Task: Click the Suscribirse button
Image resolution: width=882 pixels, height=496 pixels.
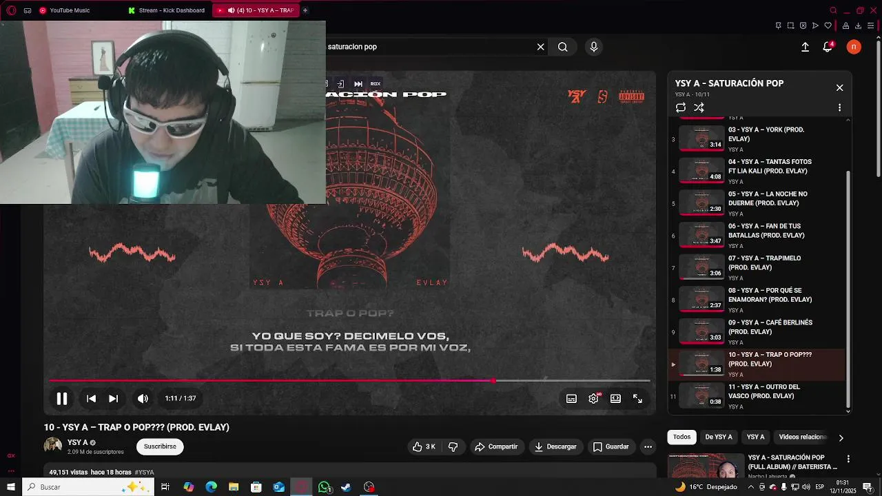Action: (160, 446)
